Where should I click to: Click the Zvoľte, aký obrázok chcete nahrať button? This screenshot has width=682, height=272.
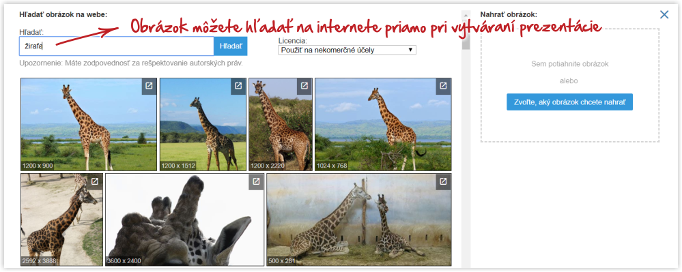(569, 102)
